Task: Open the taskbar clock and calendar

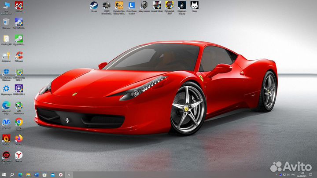Action: click(x=302, y=175)
